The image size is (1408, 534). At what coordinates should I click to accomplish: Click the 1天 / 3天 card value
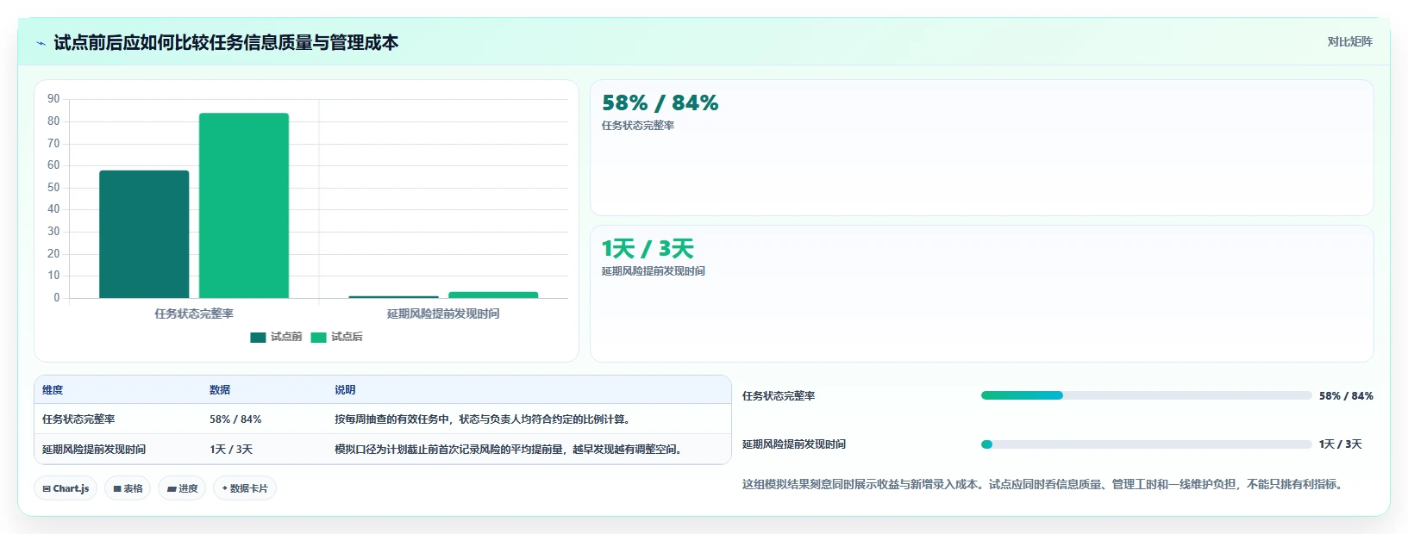(x=648, y=249)
